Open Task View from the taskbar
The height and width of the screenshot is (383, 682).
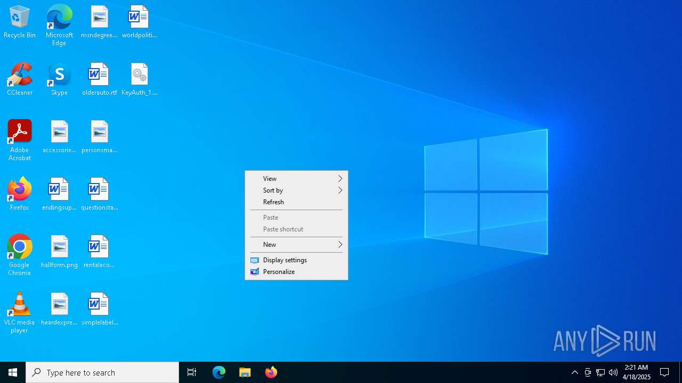(x=192, y=372)
